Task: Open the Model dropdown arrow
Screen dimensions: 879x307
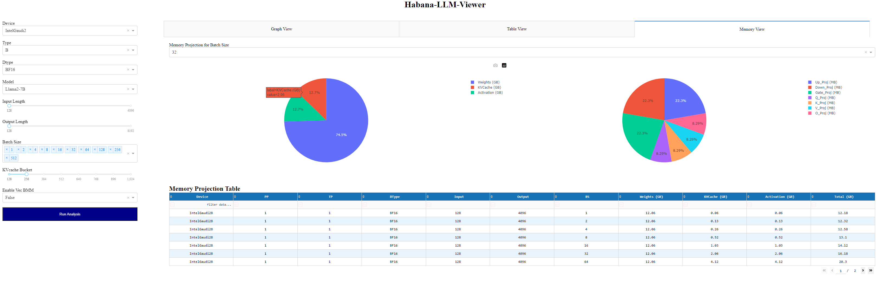Action: (x=133, y=89)
